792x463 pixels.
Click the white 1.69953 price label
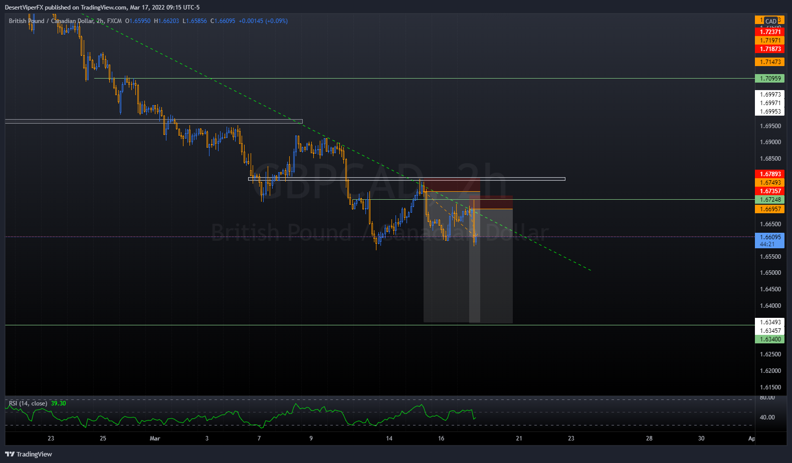click(x=769, y=112)
